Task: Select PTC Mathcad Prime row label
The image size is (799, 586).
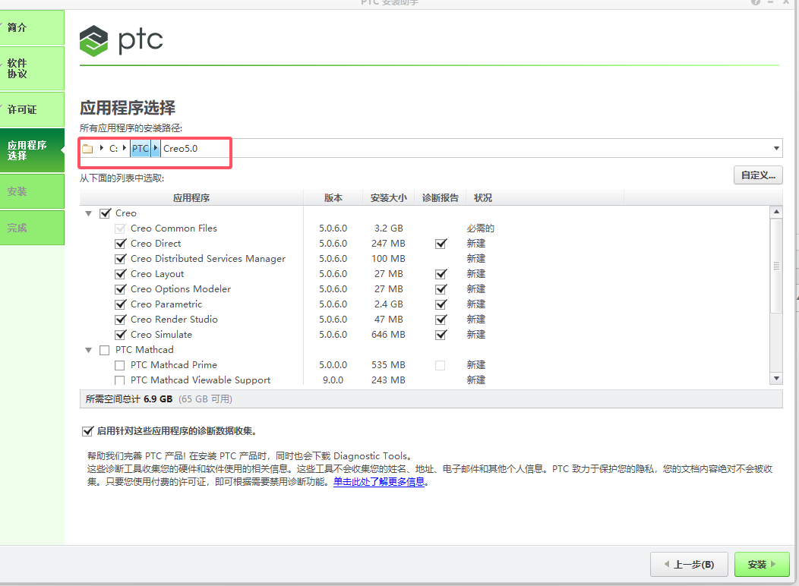Action: pos(174,366)
